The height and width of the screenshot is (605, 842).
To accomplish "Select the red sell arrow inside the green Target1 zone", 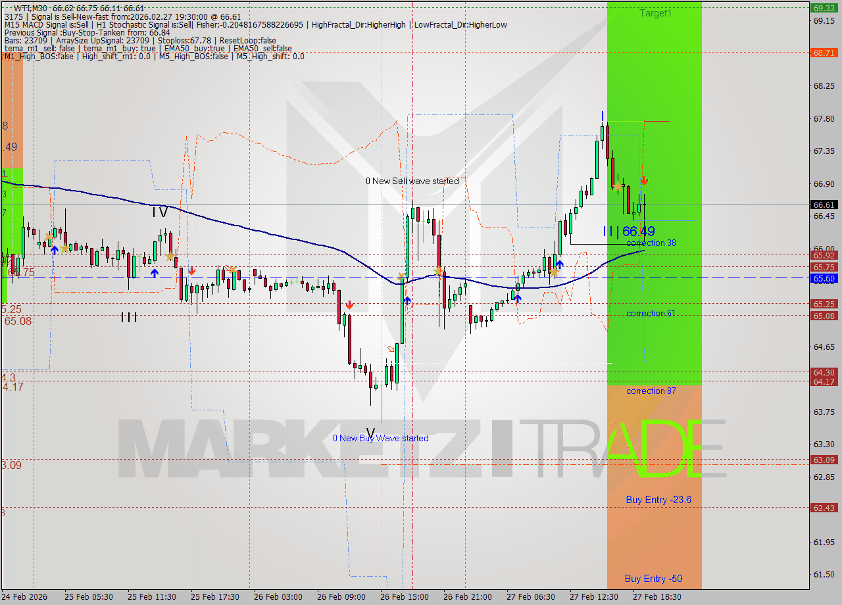I will click(644, 180).
